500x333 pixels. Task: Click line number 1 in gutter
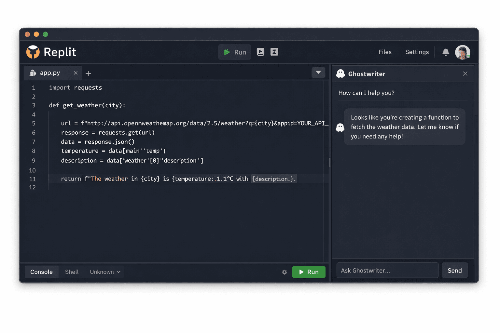click(34, 88)
